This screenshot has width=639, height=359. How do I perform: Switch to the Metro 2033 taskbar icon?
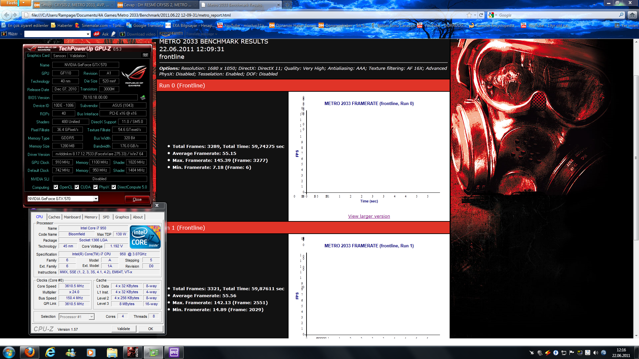[133, 352]
